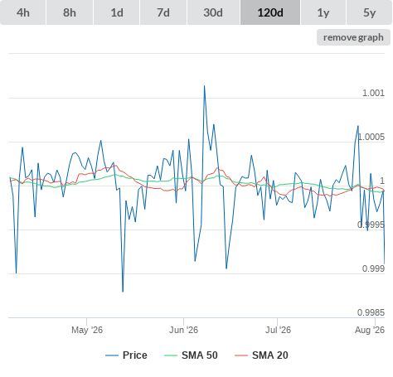393x377 pixels.
Task: Click the May '26 axis label
Action: (x=87, y=330)
